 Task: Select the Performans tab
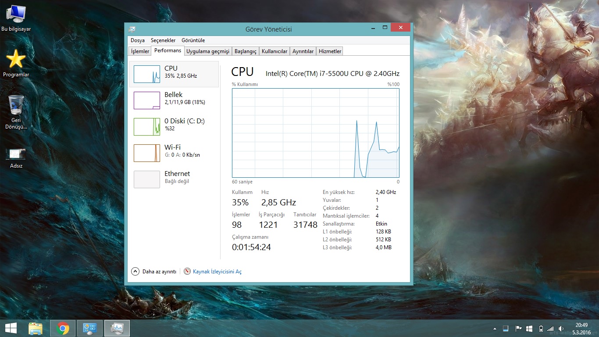pyautogui.click(x=168, y=50)
